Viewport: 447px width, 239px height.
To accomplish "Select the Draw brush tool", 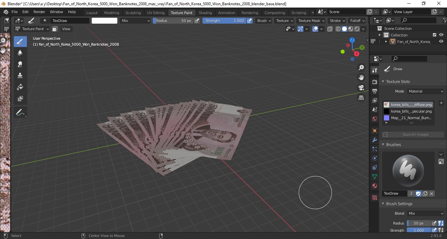I will coord(20,41).
